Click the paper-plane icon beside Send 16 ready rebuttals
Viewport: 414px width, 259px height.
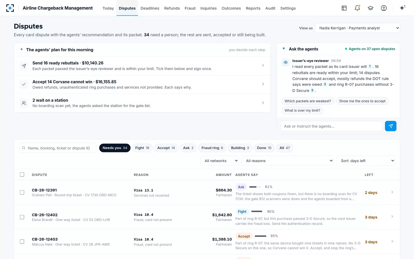pos(24,66)
